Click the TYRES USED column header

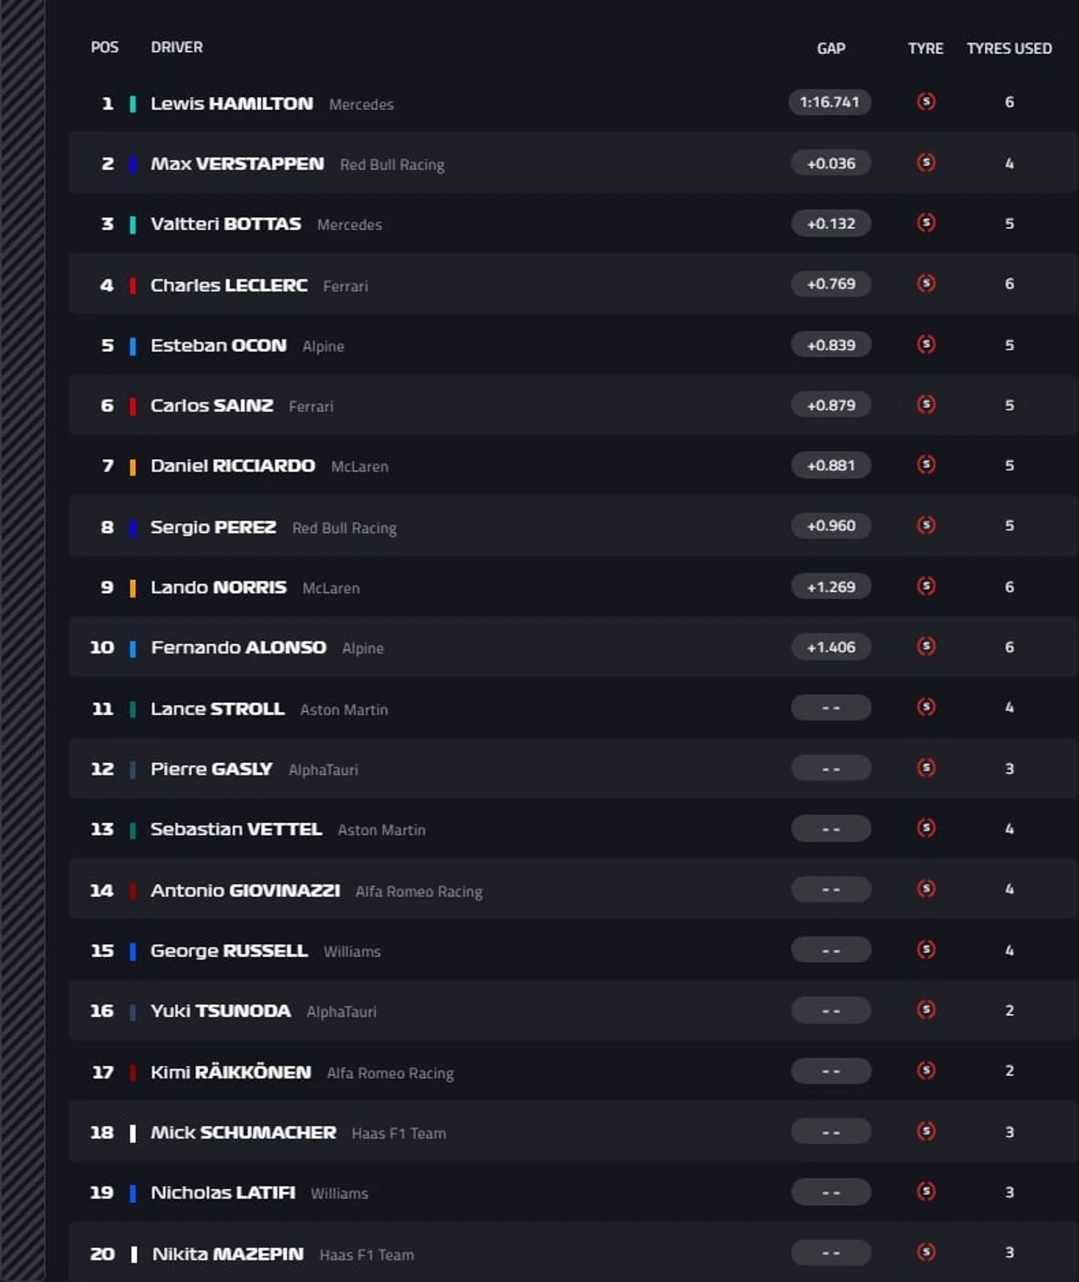coord(1009,49)
